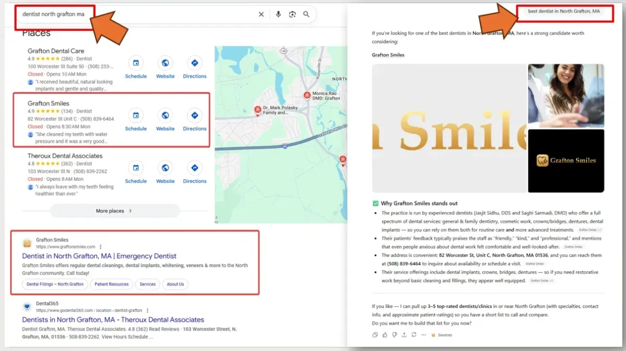Give thumbs up to the ChatGPT answer
This screenshot has height=351, width=626.
(x=385, y=335)
